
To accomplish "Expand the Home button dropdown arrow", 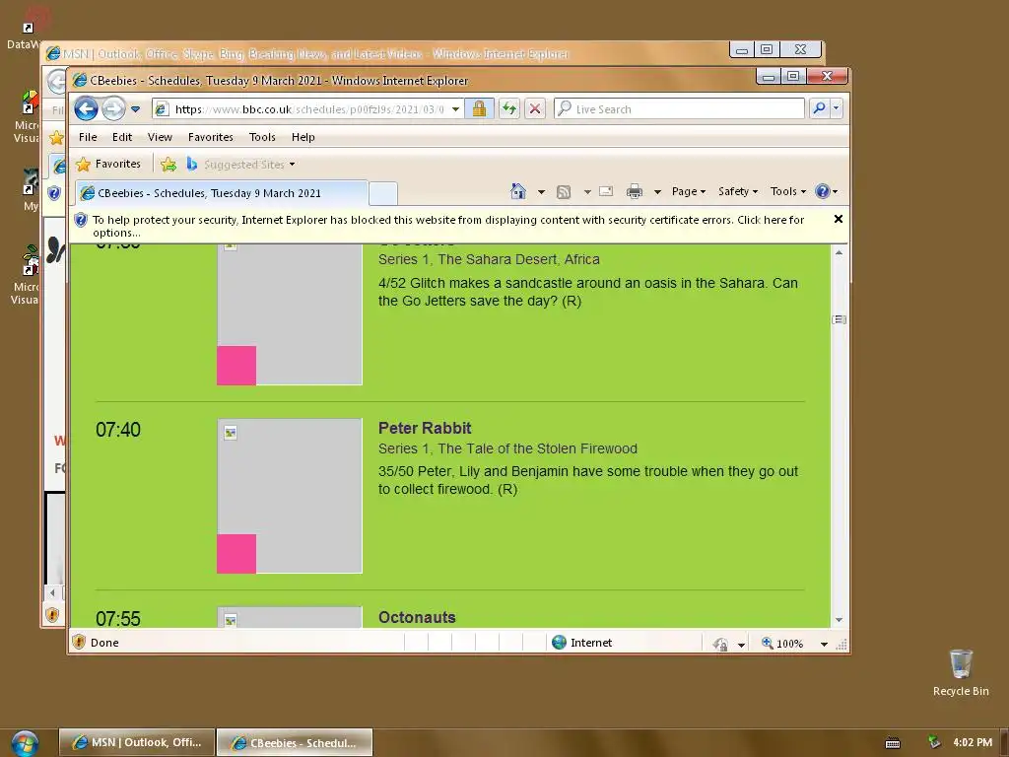I will click(541, 192).
